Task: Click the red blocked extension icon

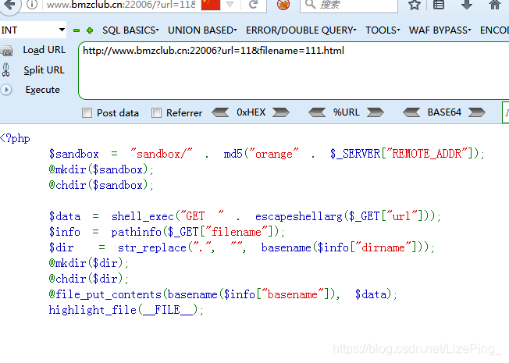Action: [x=283, y=5]
